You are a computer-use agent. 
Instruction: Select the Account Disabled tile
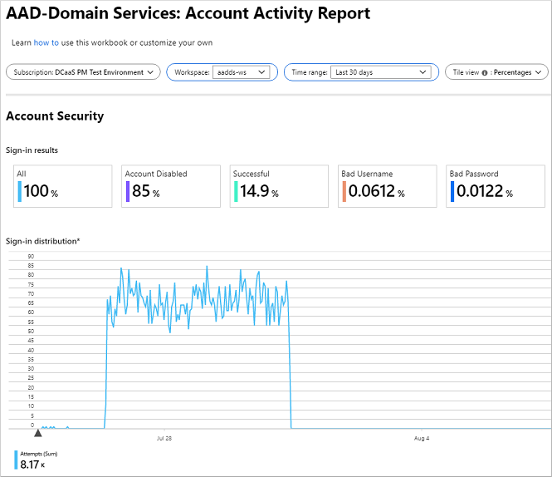(170, 186)
